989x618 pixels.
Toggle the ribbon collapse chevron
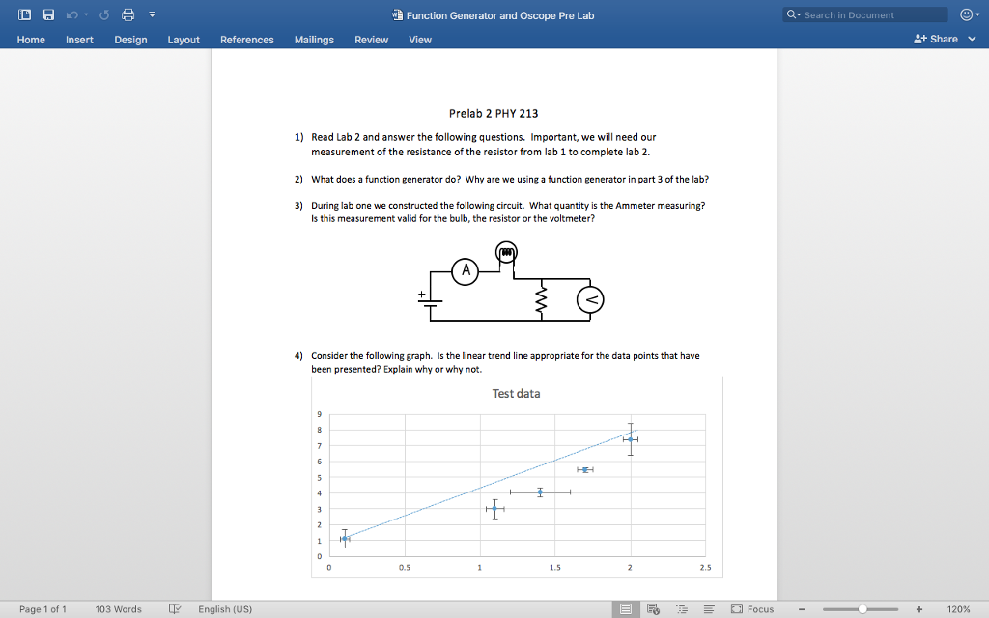[x=152, y=14]
